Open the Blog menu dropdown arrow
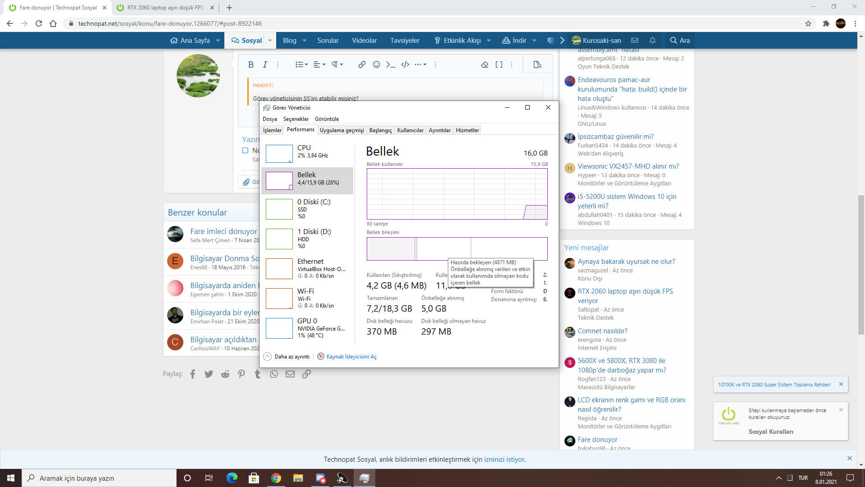 [x=305, y=41]
